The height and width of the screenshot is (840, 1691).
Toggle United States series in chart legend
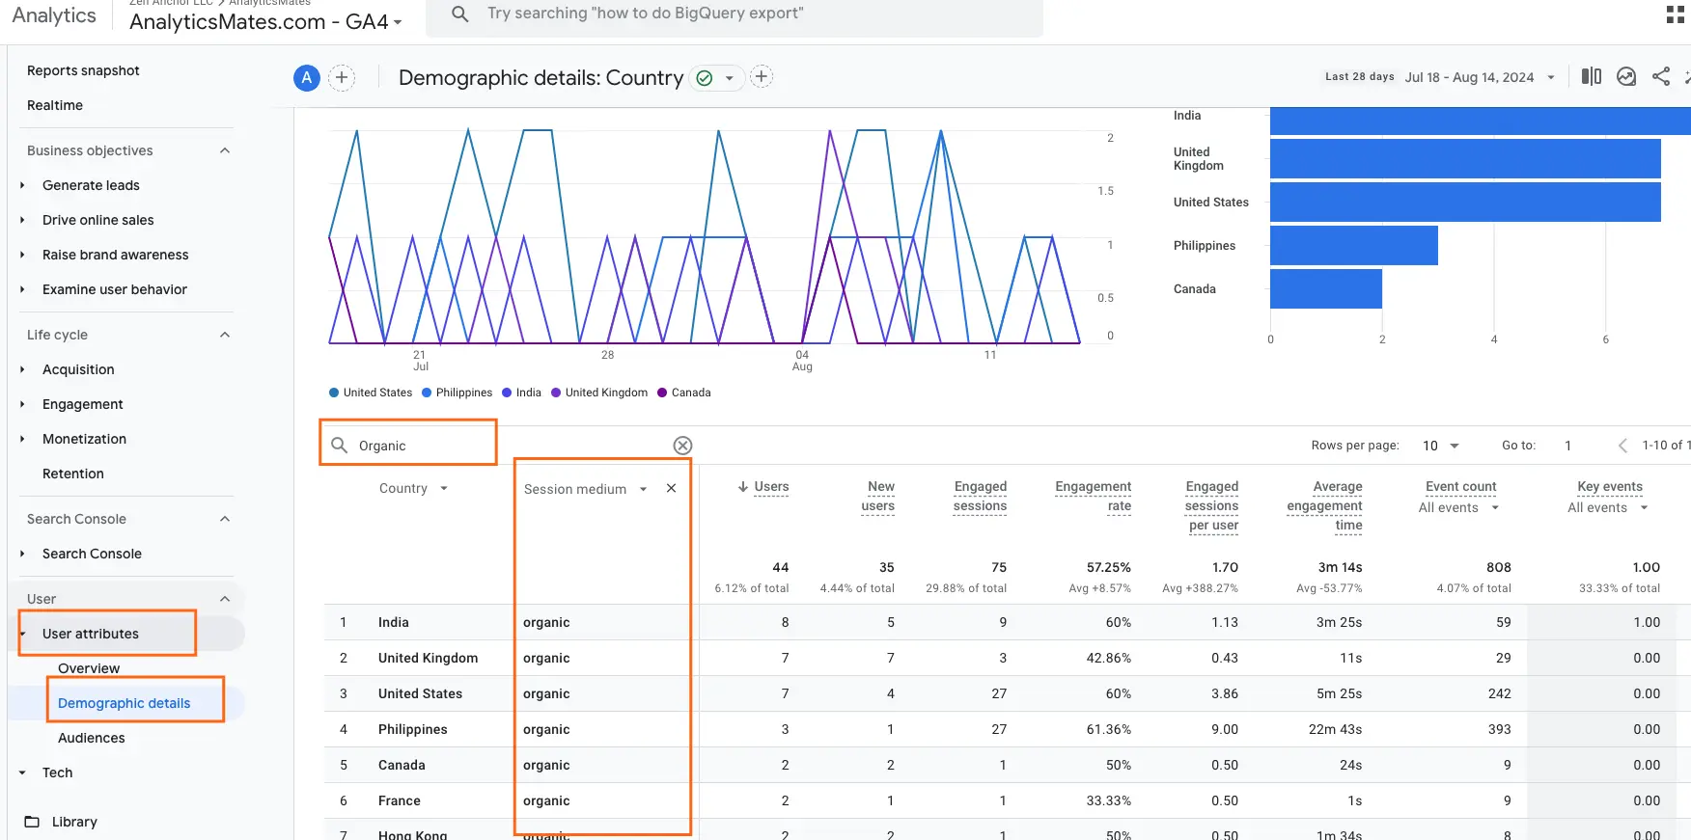pos(371,393)
